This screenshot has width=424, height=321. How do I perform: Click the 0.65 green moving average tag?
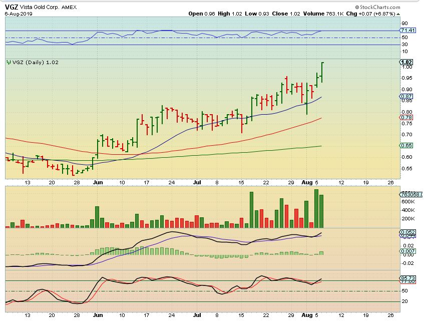(x=406, y=146)
